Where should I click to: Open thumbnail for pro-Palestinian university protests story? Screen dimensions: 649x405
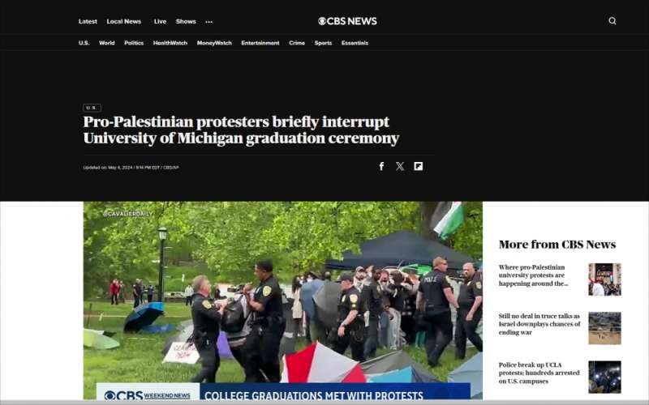point(604,279)
